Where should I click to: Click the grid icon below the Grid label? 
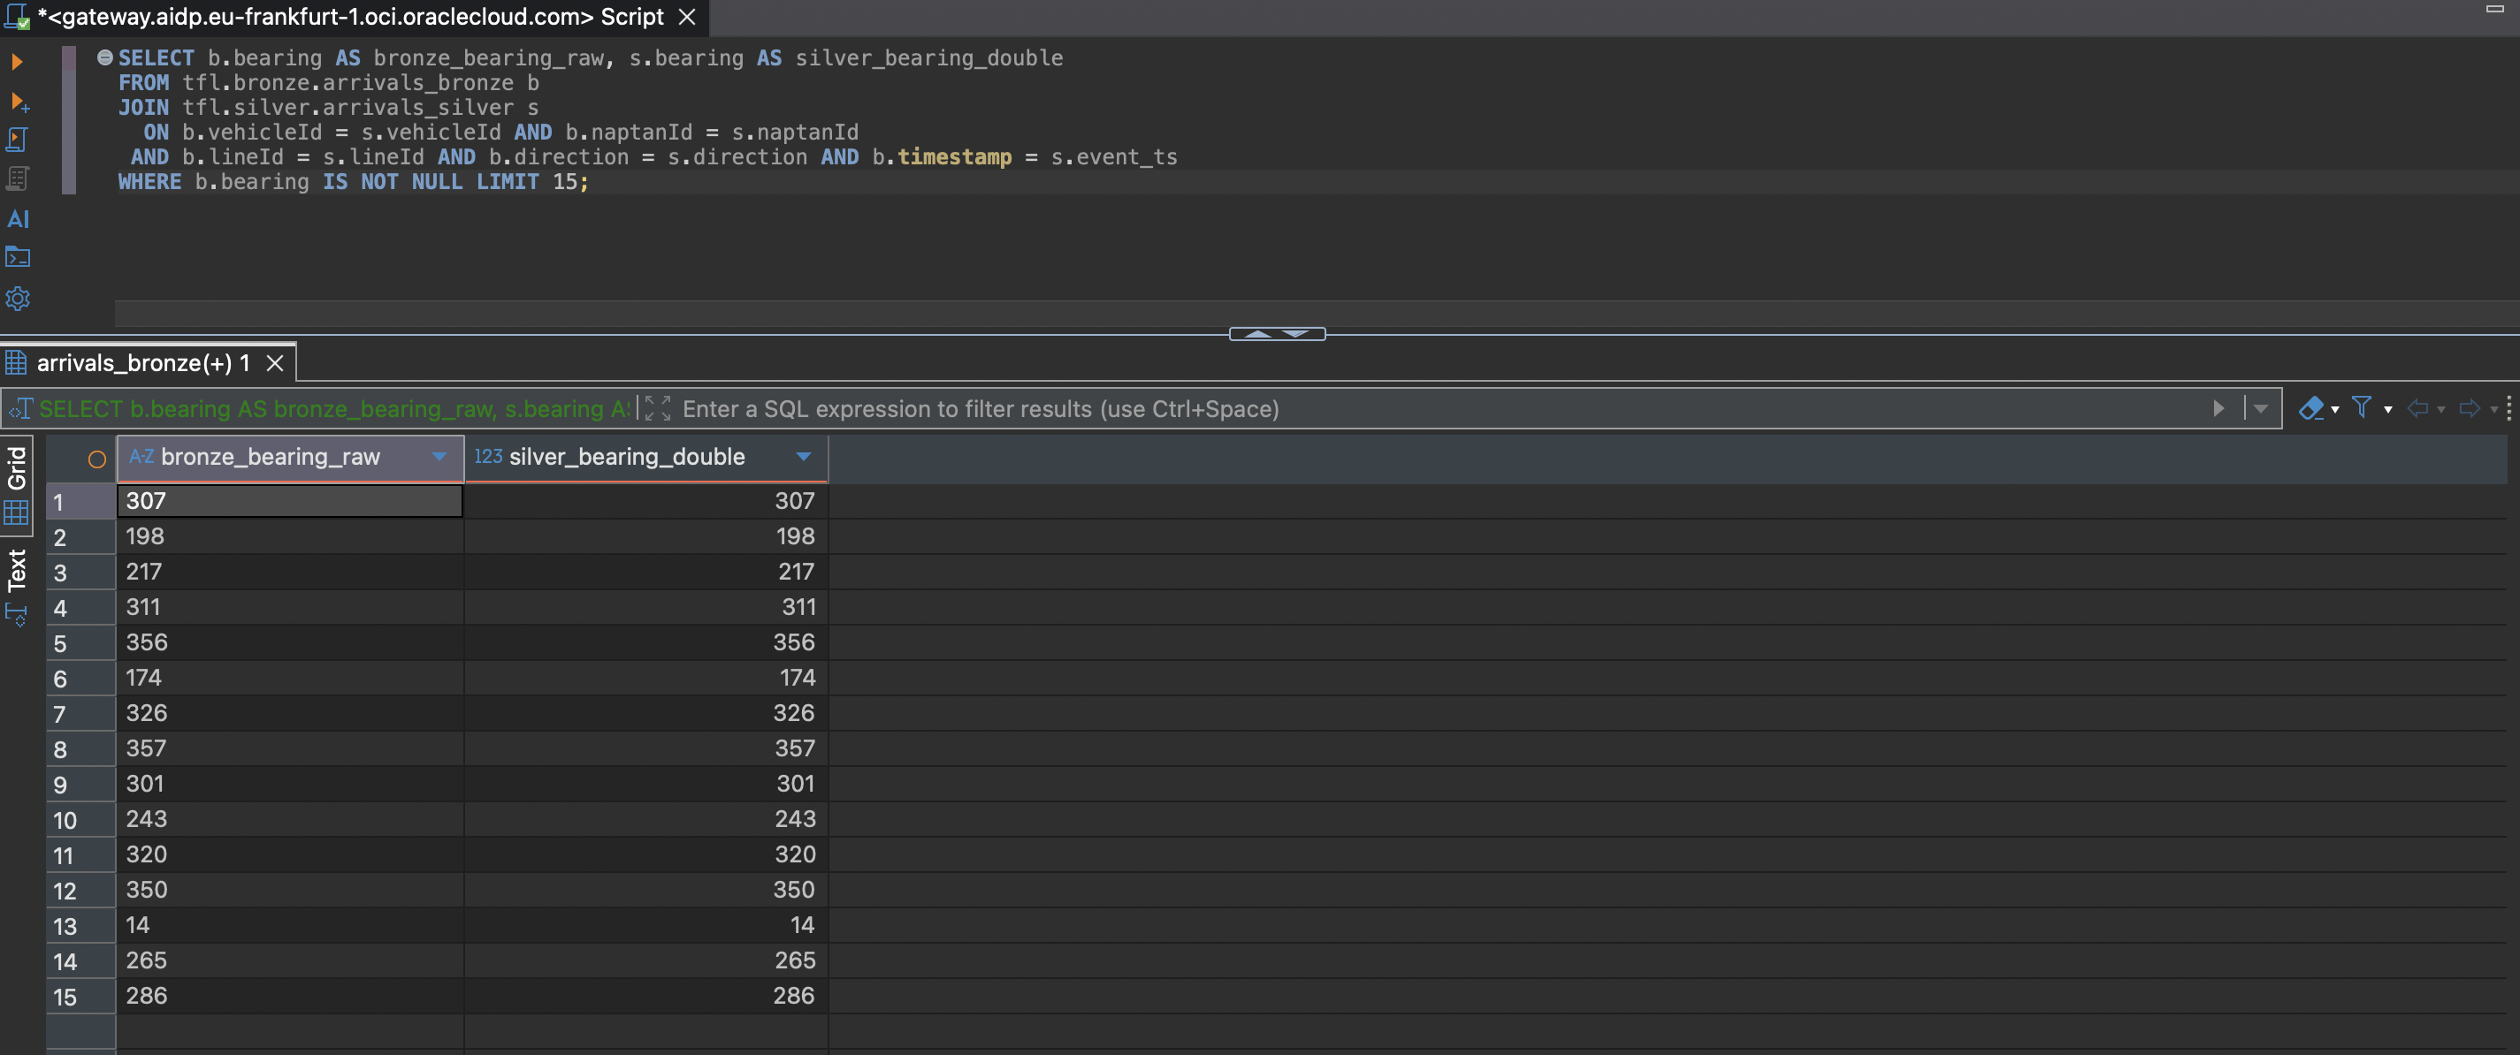[17, 512]
